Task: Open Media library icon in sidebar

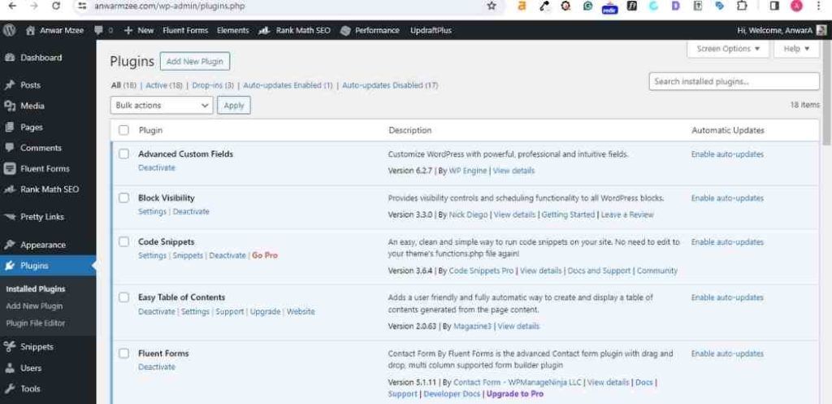Action: 10,106
